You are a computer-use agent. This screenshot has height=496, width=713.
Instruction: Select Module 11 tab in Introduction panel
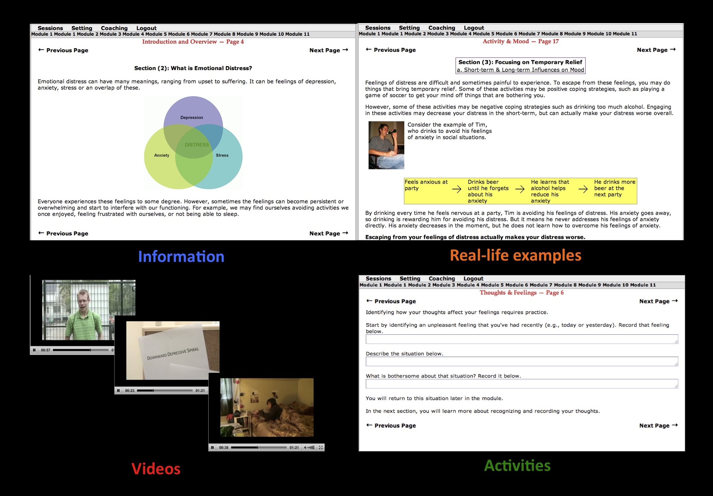[x=297, y=34]
